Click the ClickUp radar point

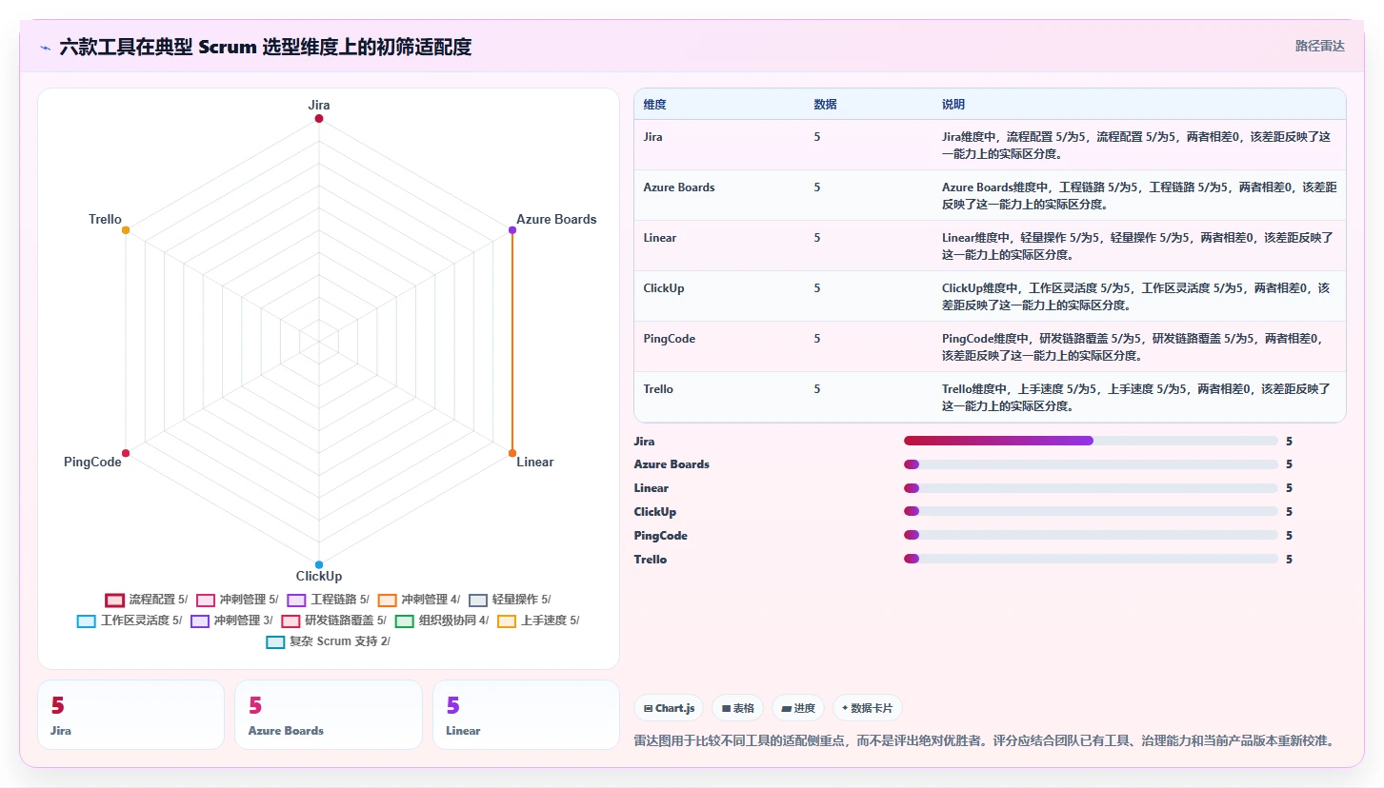319,564
